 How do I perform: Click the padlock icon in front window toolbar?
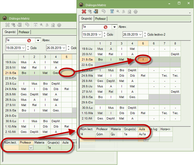point(129,12)
